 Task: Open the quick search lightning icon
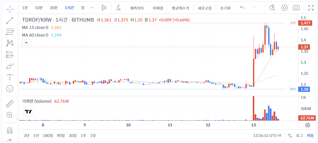pyautogui.click(x=272, y=8)
